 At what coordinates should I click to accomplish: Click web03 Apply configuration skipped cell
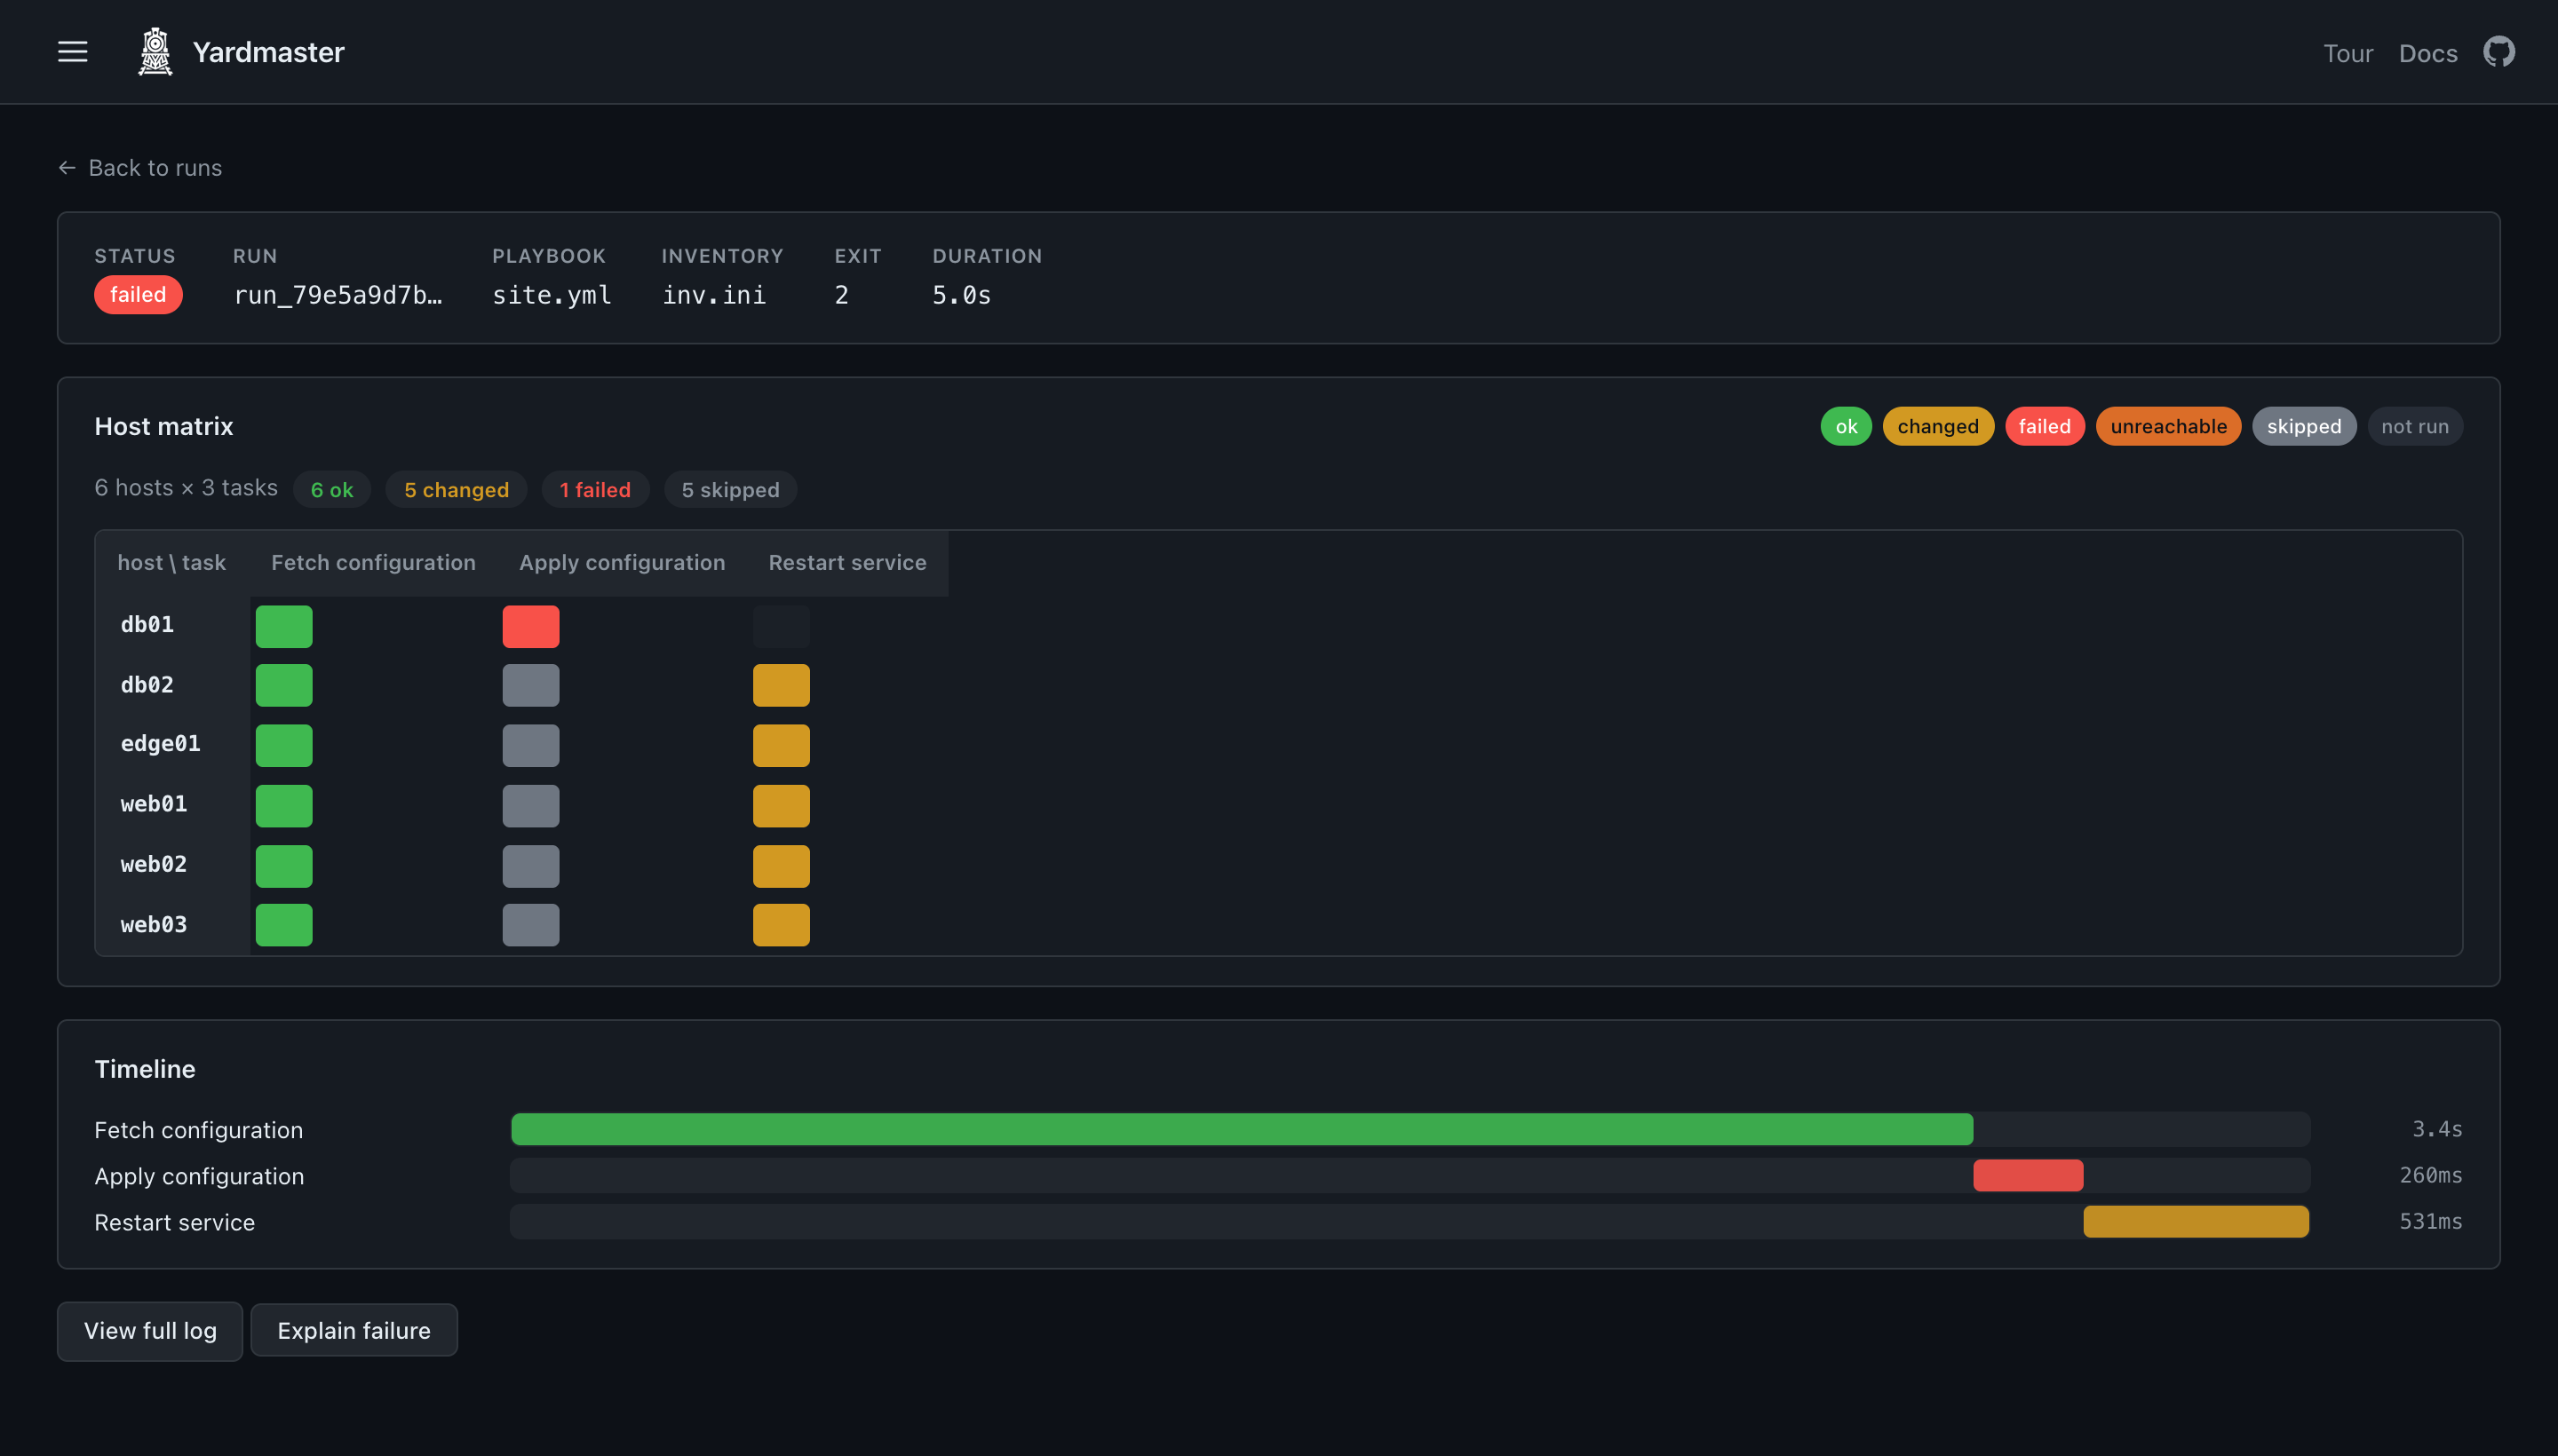click(530, 925)
